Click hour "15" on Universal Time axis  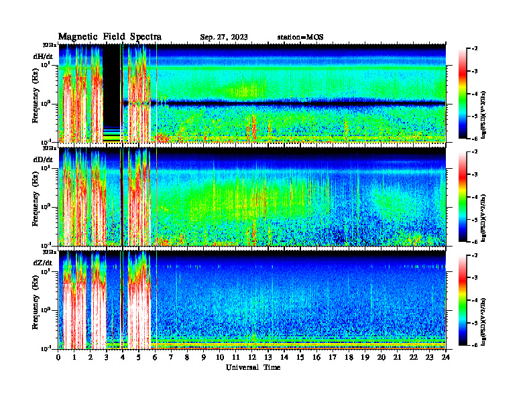click(x=301, y=358)
